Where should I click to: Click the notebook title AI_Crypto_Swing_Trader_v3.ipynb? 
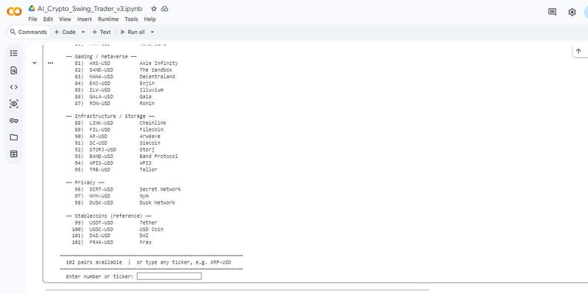coord(90,9)
